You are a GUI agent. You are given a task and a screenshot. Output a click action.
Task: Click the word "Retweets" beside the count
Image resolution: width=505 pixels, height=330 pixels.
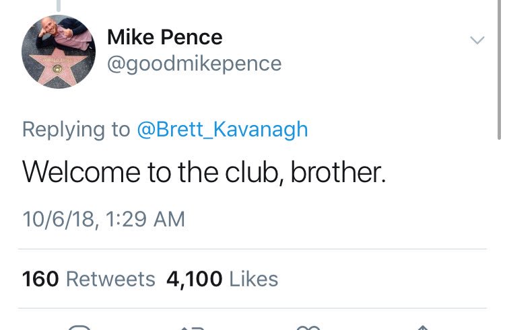click(x=110, y=279)
